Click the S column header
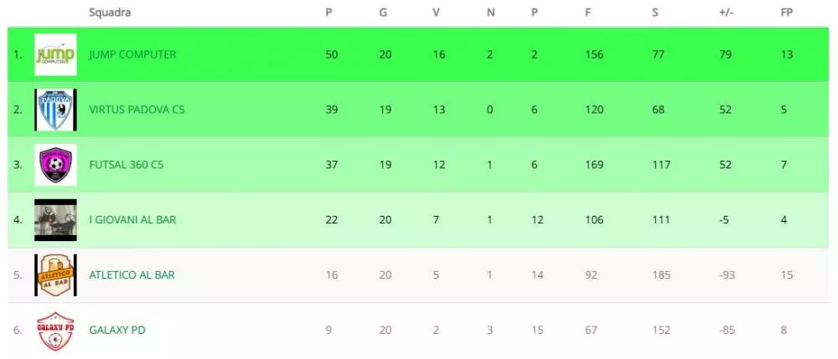 pyautogui.click(x=654, y=13)
